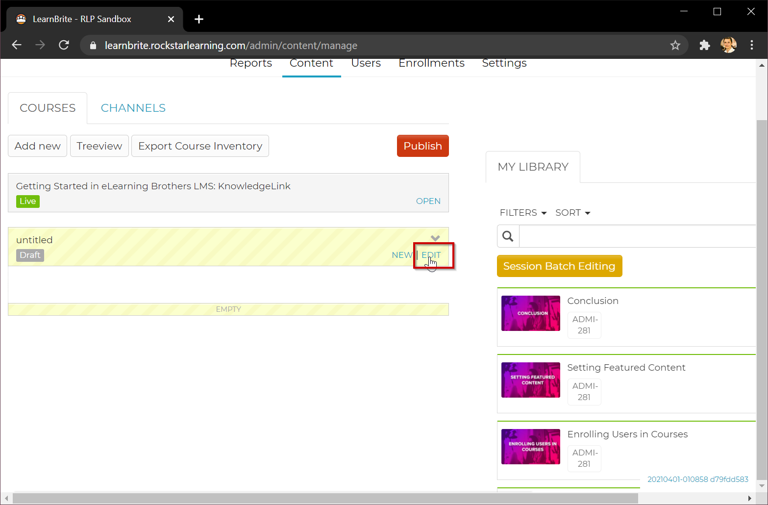Open the FILTERS dropdown
Viewport: 768px width, 505px height.
[523, 213]
